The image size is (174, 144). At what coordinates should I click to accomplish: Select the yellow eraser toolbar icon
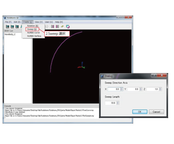click(x=62, y=26)
